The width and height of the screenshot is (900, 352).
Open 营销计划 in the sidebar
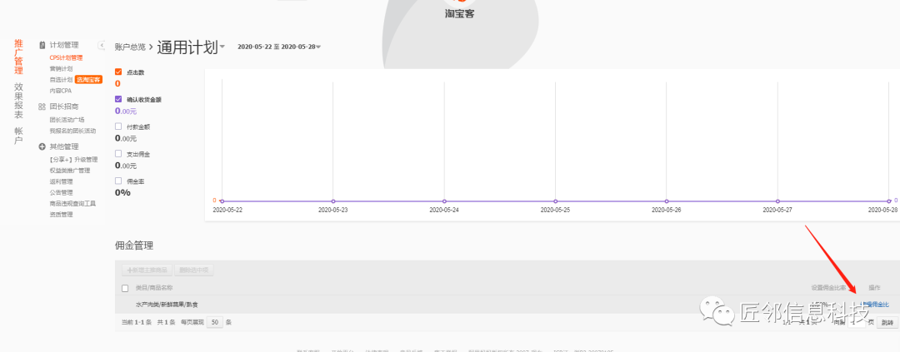(x=61, y=68)
